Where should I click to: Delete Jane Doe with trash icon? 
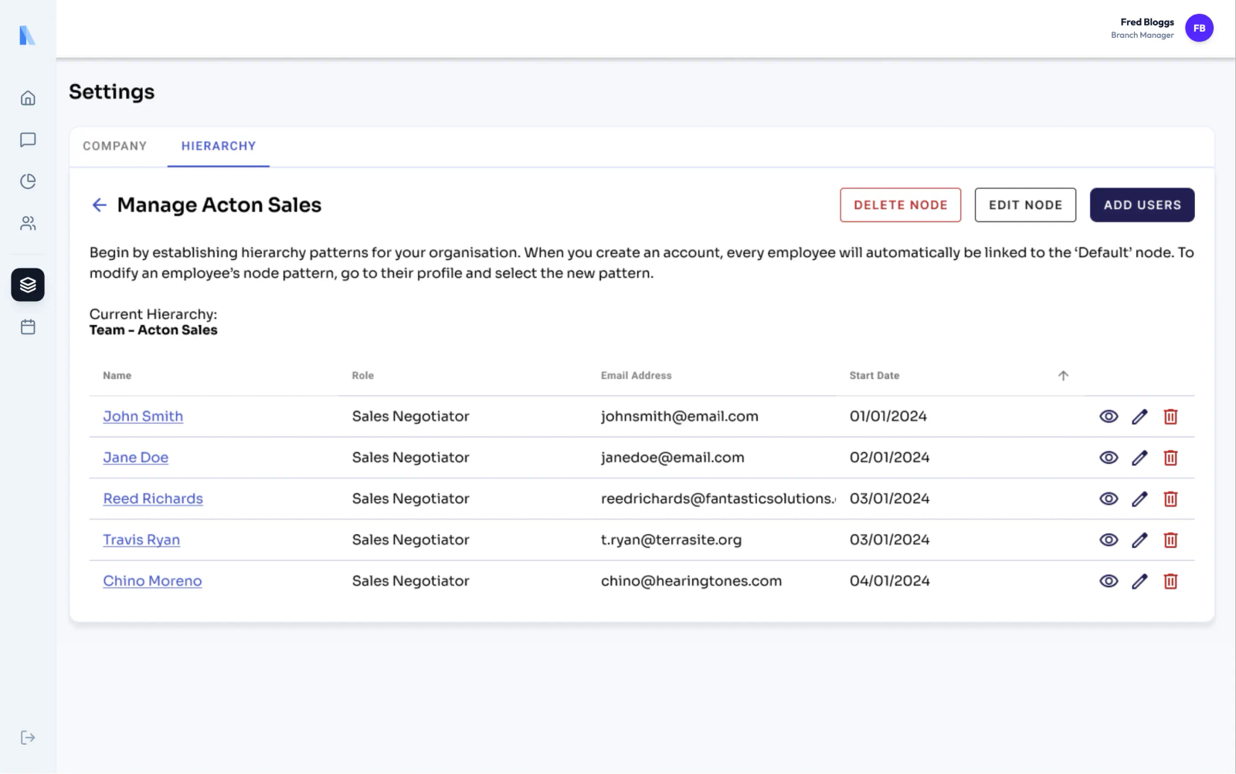tap(1170, 458)
